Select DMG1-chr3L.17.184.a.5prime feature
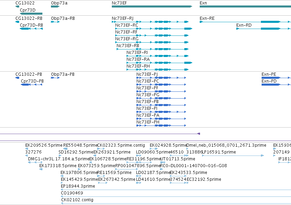291x205 pixels. point(35,162)
